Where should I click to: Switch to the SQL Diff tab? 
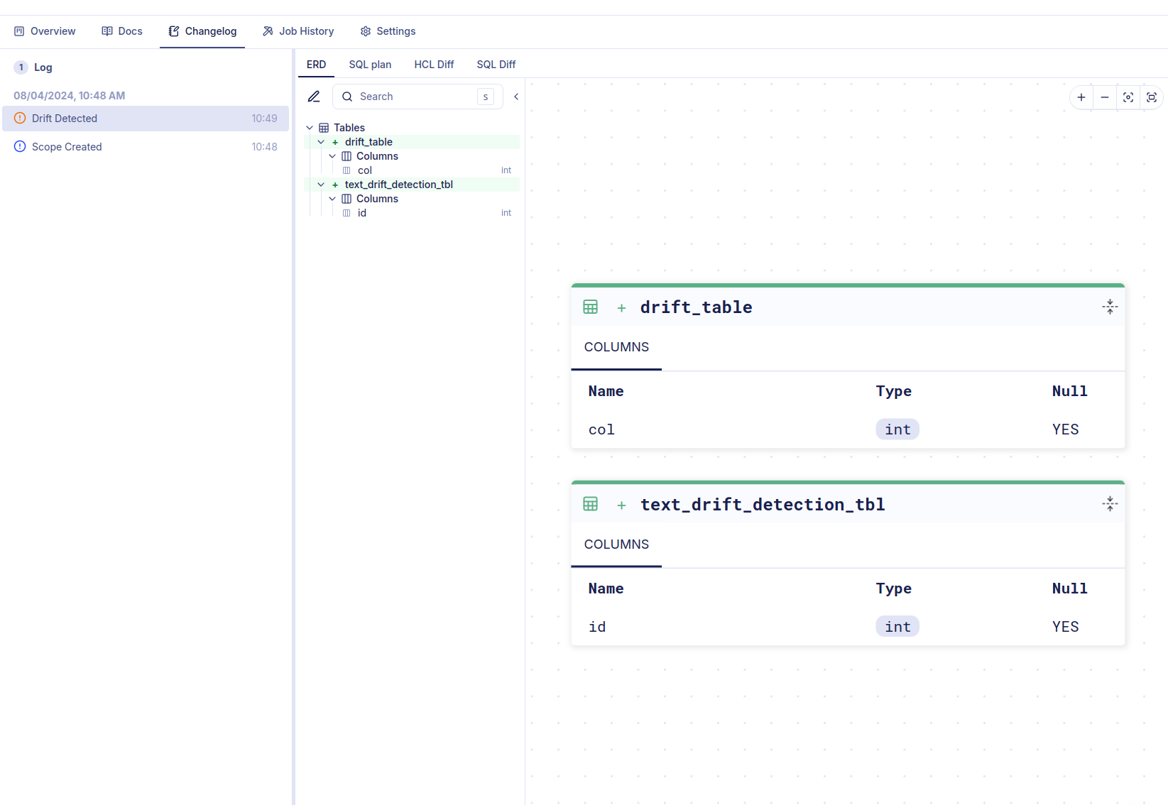pyautogui.click(x=496, y=64)
